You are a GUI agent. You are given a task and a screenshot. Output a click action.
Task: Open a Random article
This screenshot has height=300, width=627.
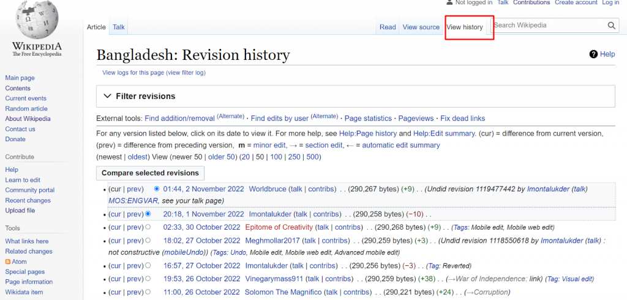pyautogui.click(x=26, y=109)
